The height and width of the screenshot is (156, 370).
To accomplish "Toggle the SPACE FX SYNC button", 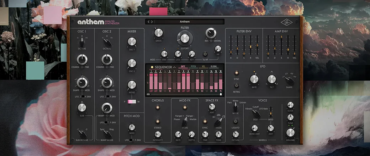I will (205, 121).
